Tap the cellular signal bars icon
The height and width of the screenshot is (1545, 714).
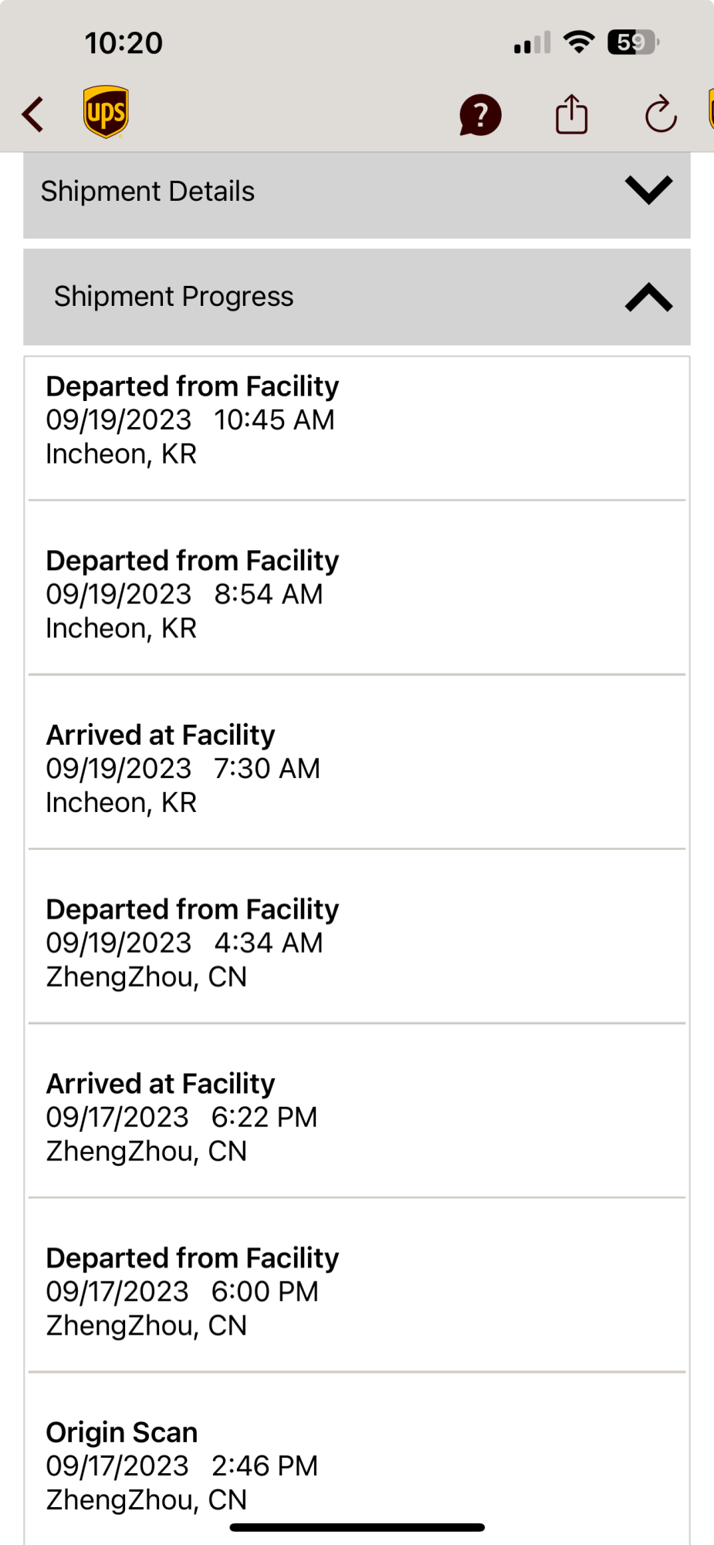point(532,42)
